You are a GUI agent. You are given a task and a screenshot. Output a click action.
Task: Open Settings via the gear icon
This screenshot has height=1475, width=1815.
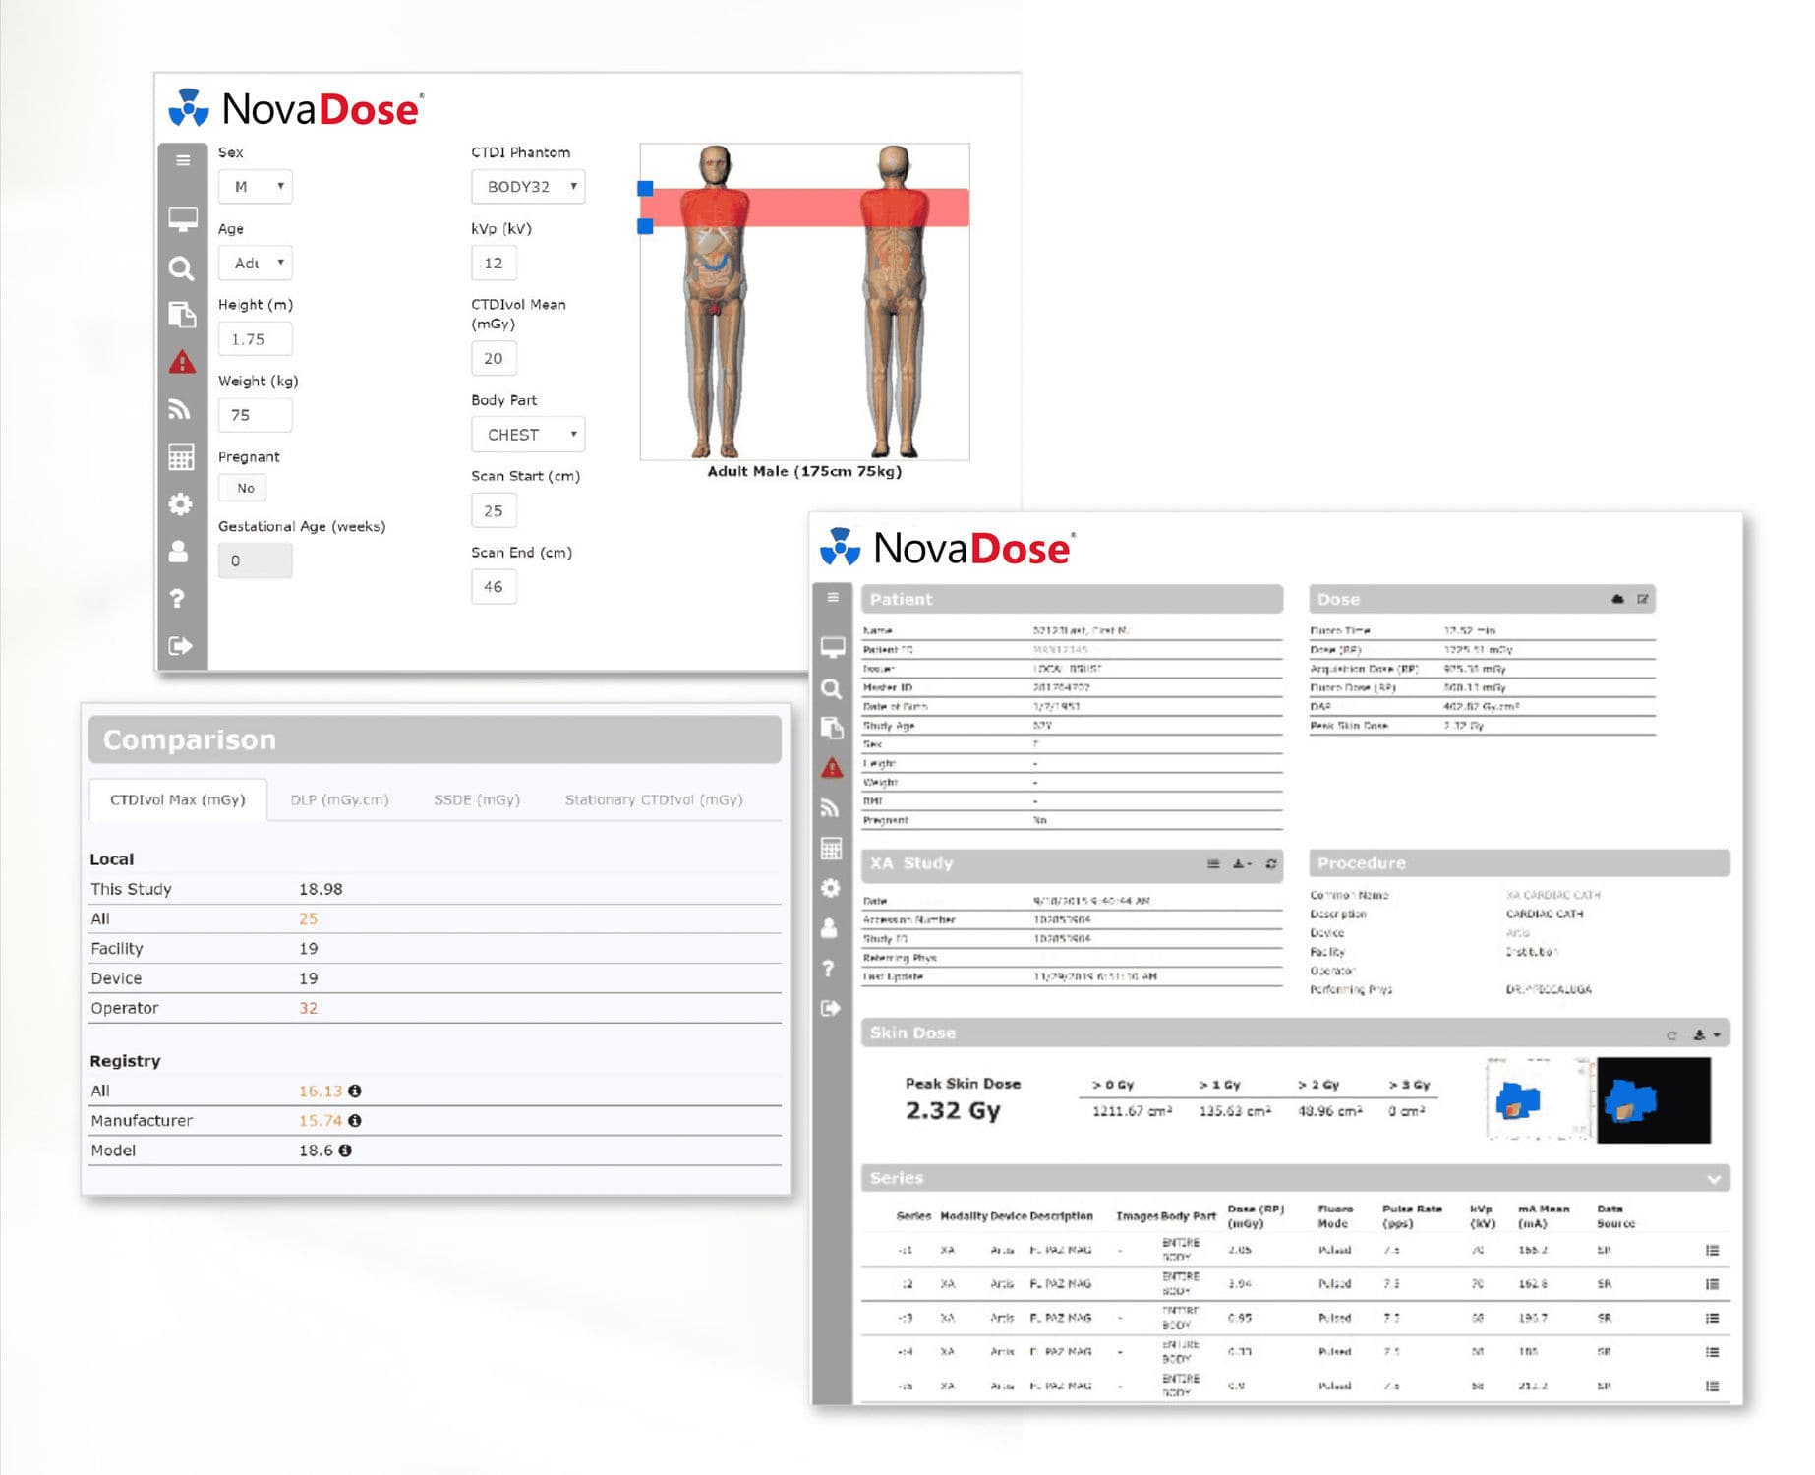181,504
